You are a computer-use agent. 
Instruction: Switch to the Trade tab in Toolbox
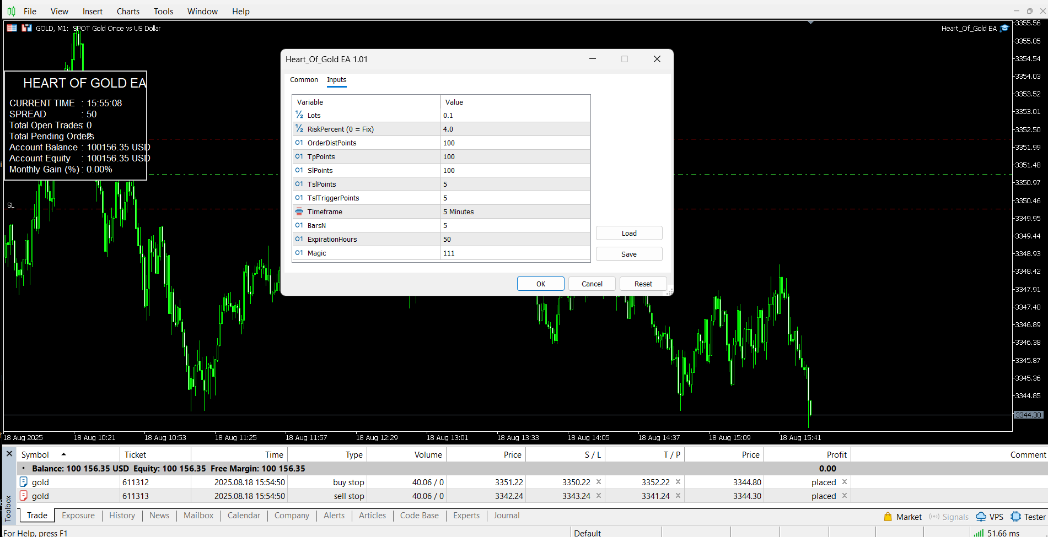click(37, 516)
